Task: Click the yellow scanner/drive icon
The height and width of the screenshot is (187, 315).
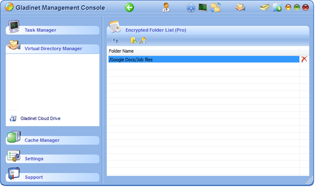Action: click(x=265, y=8)
